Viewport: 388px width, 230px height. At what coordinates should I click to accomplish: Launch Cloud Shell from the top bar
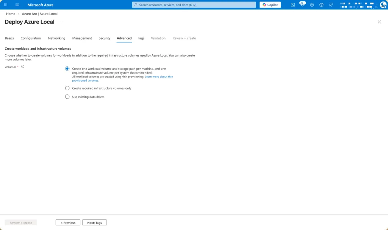click(x=293, y=5)
